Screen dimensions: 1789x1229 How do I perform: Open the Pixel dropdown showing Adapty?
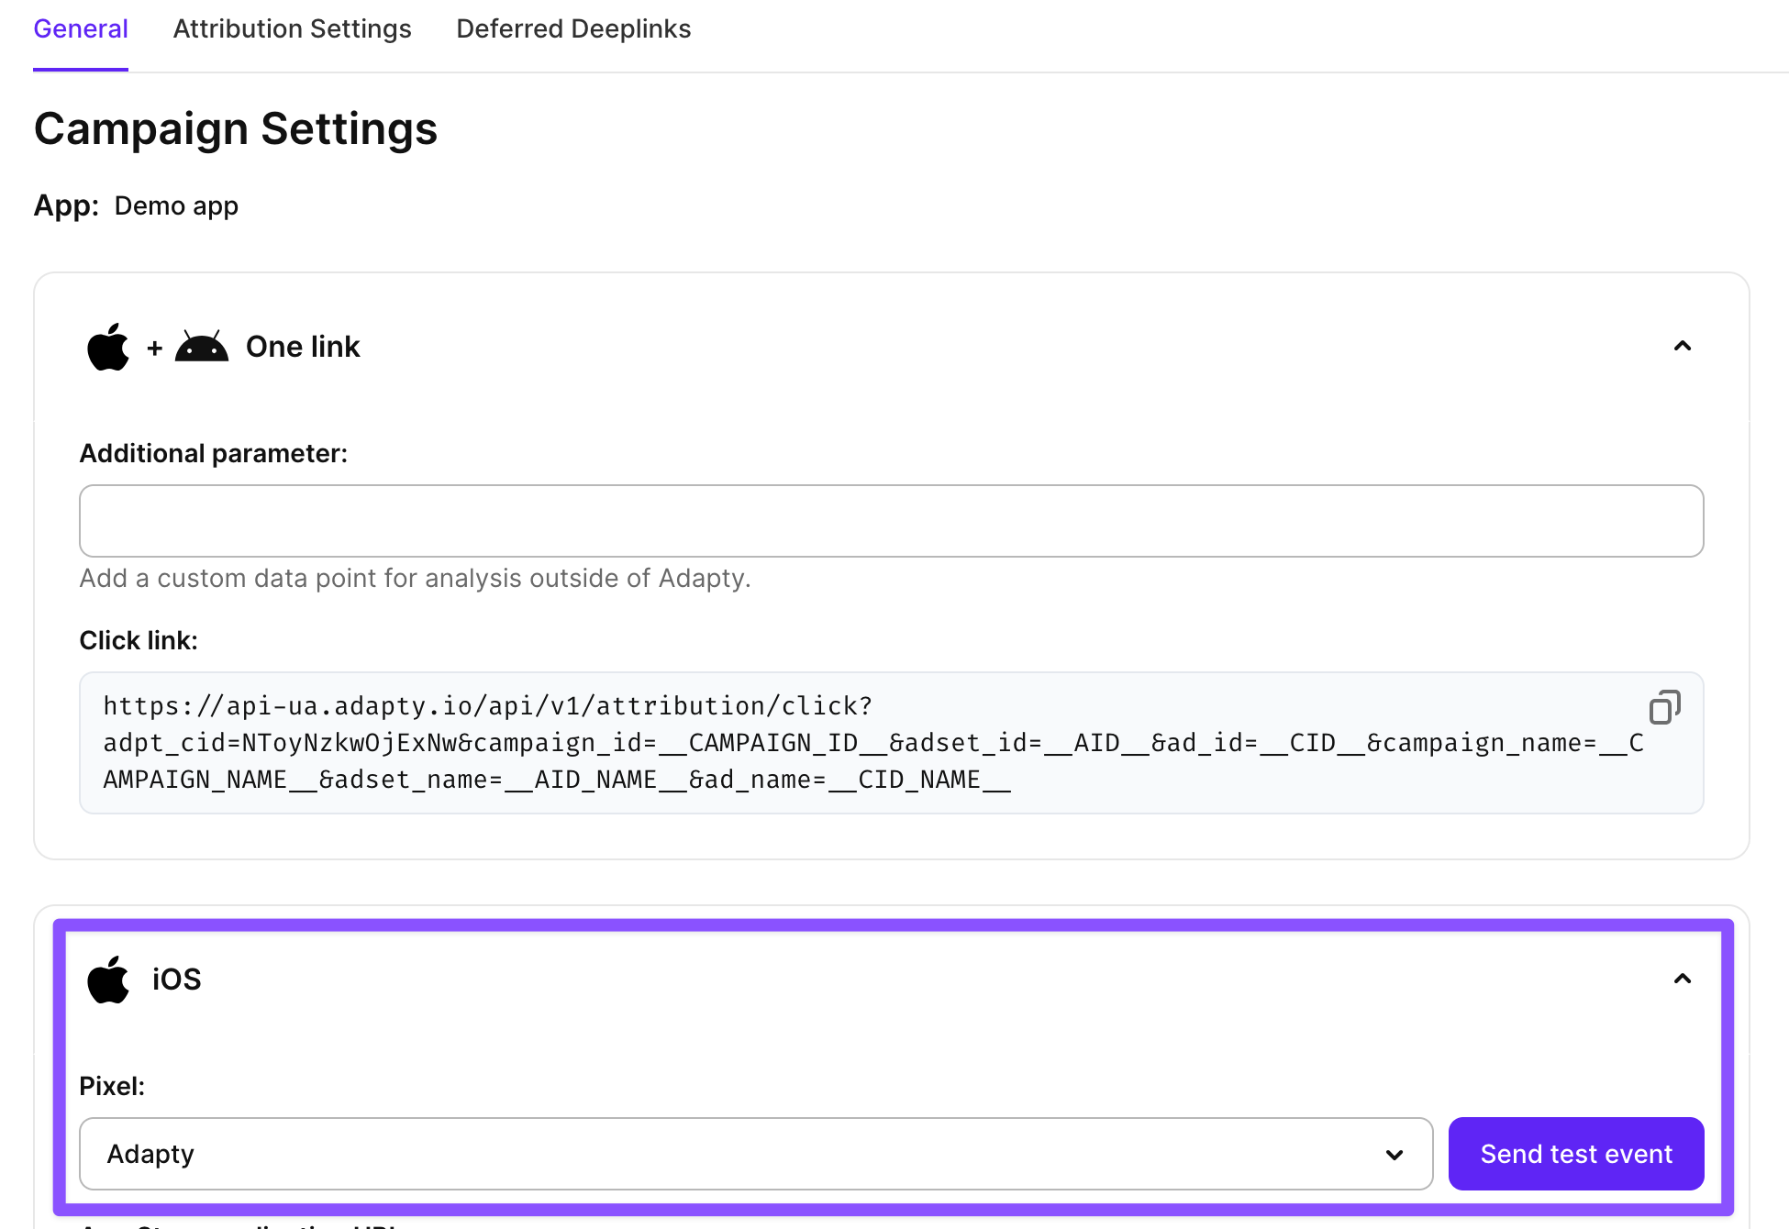[x=755, y=1154]
